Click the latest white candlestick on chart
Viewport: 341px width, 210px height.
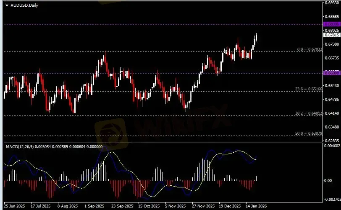click(257, 37)
